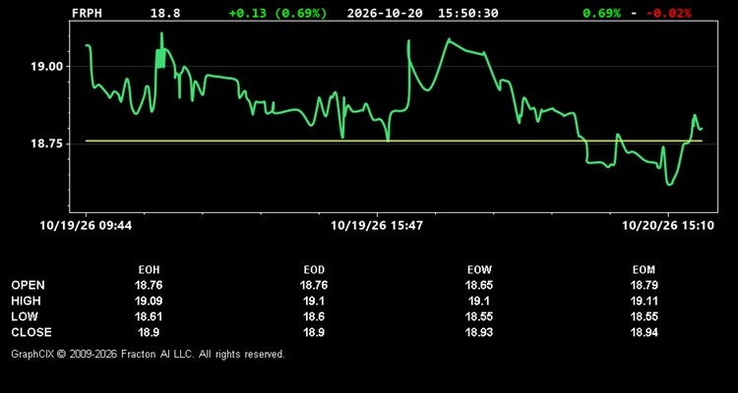Select the EOH low value 18.61
The height and width of the screenshot is (393, 738).
tap(149, 316)
